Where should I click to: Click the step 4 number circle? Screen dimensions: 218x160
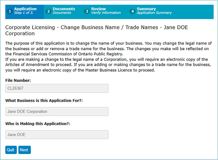pos(132,11)
